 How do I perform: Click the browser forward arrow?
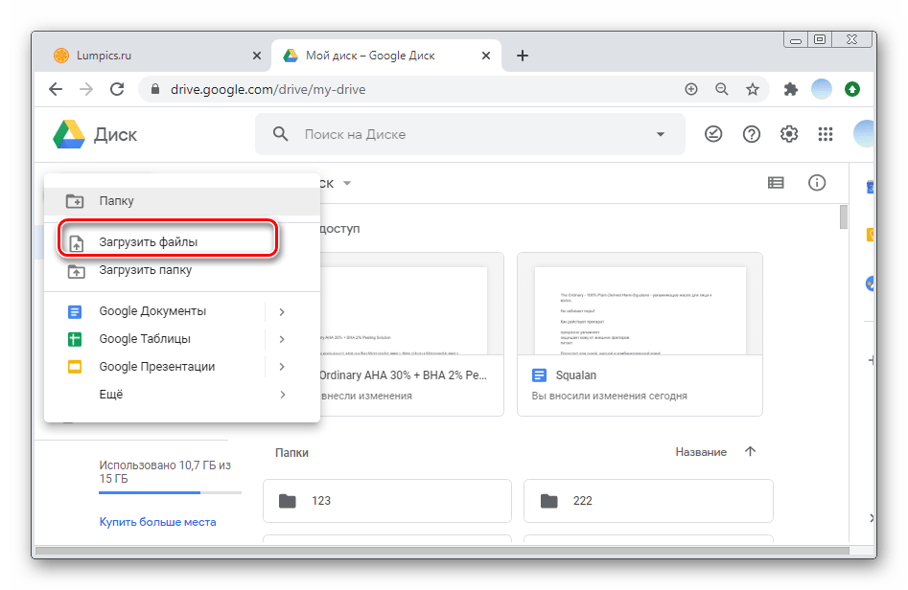(x=86, y=89)
